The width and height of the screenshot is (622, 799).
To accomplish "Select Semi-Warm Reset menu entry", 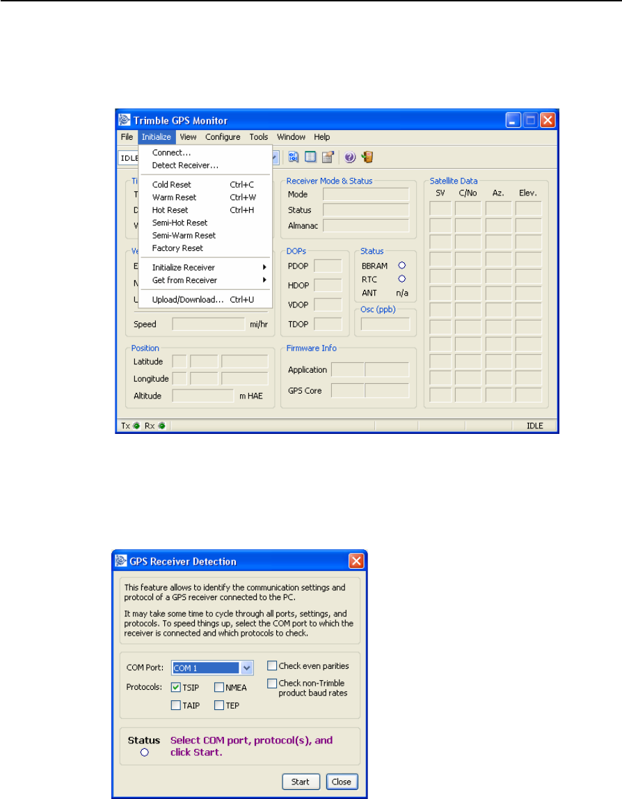I will (205, 236).
